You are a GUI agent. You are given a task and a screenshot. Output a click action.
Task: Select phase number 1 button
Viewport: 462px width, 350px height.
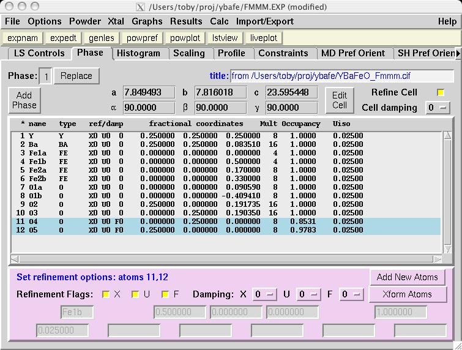(x=46, y=76)
